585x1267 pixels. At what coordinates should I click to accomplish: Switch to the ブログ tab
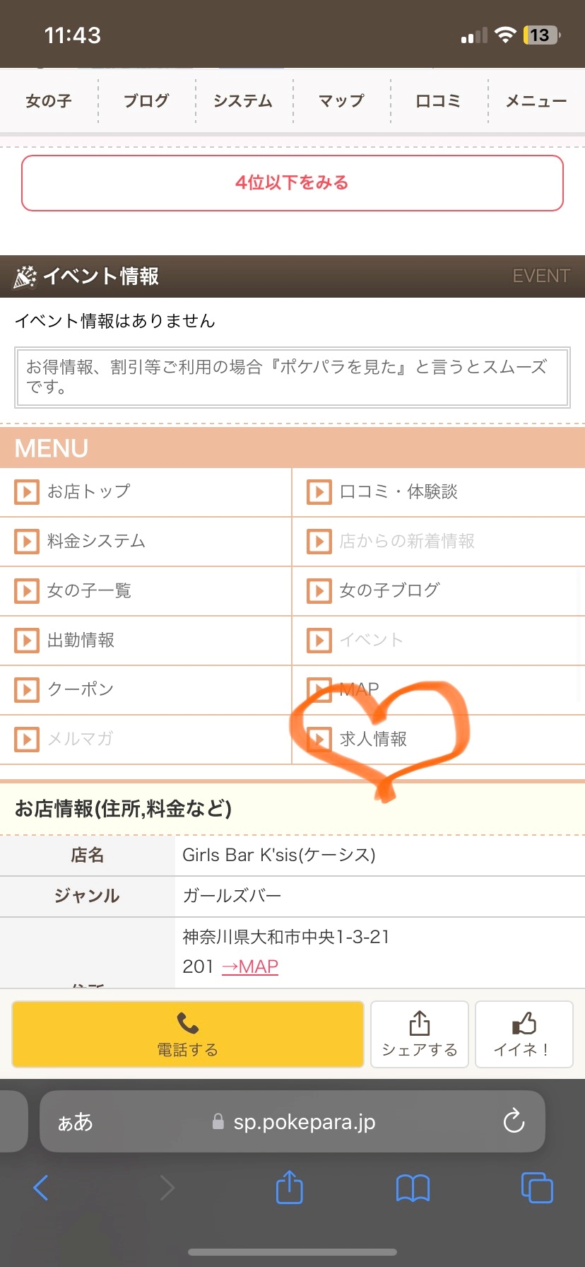[146, 101]
